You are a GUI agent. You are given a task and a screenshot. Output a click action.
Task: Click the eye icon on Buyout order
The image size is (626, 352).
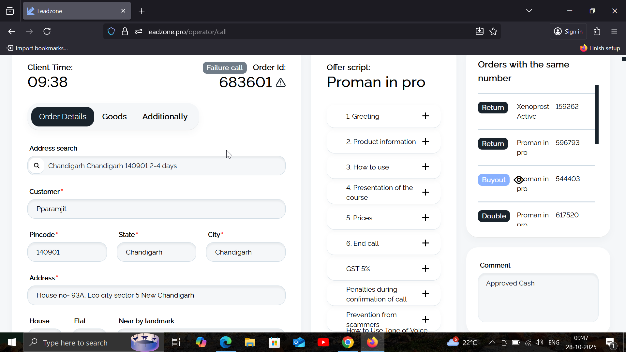pyautogui.click(x=518, y=180)
